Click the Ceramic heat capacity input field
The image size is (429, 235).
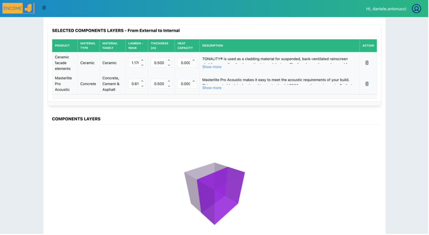(x=185, y=63)
